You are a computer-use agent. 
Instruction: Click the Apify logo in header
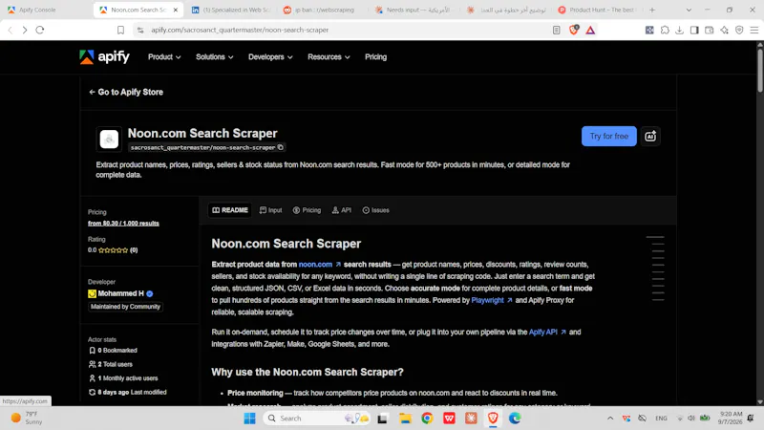[104, 57]
